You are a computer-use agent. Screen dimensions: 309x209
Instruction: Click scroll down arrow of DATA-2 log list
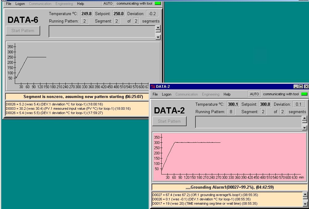coord(305,204)
